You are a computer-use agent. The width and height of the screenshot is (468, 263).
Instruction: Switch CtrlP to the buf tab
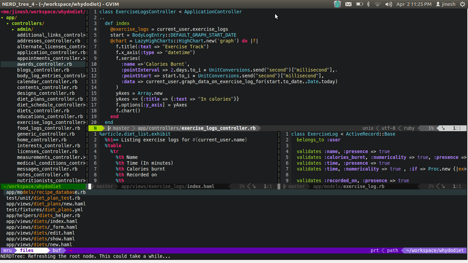pos(57,250)
